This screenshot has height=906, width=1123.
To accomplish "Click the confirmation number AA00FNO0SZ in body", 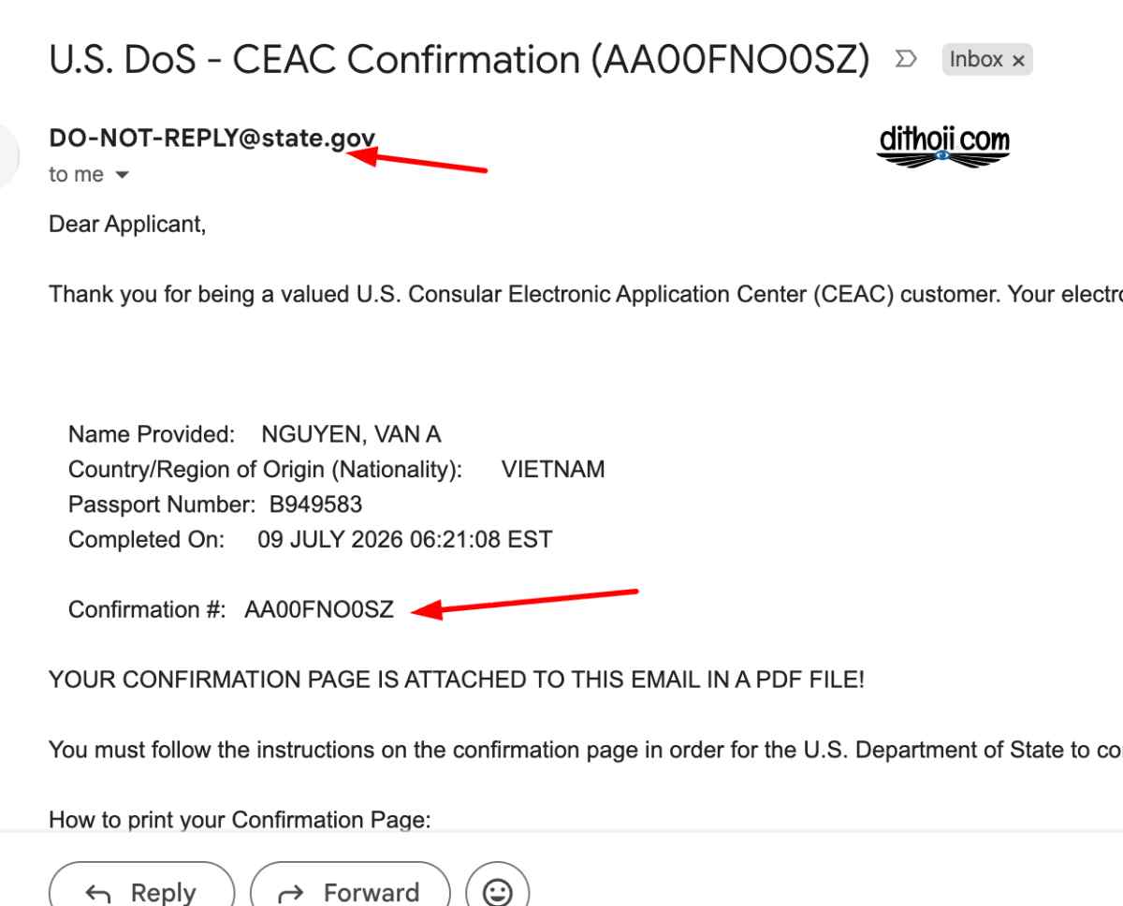I will point(319,610).
